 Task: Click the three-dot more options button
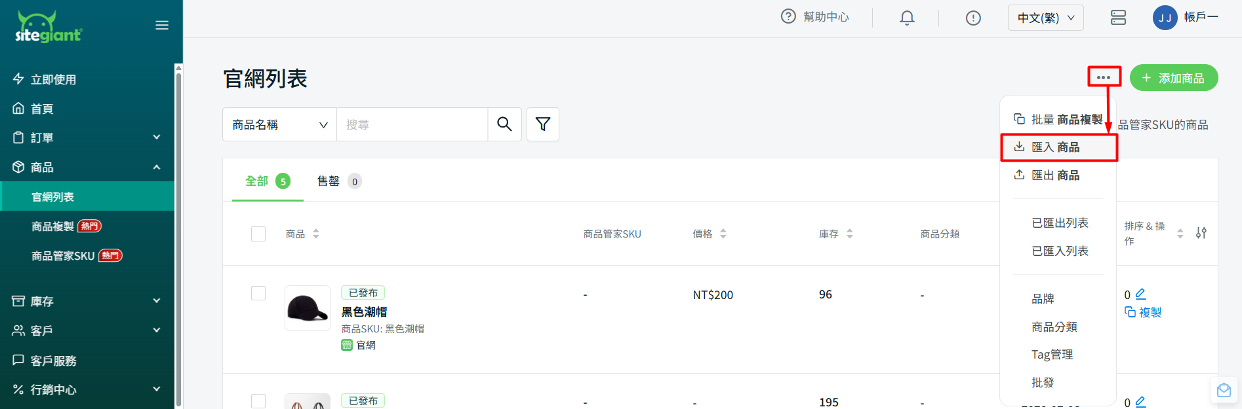(1104, 77)
